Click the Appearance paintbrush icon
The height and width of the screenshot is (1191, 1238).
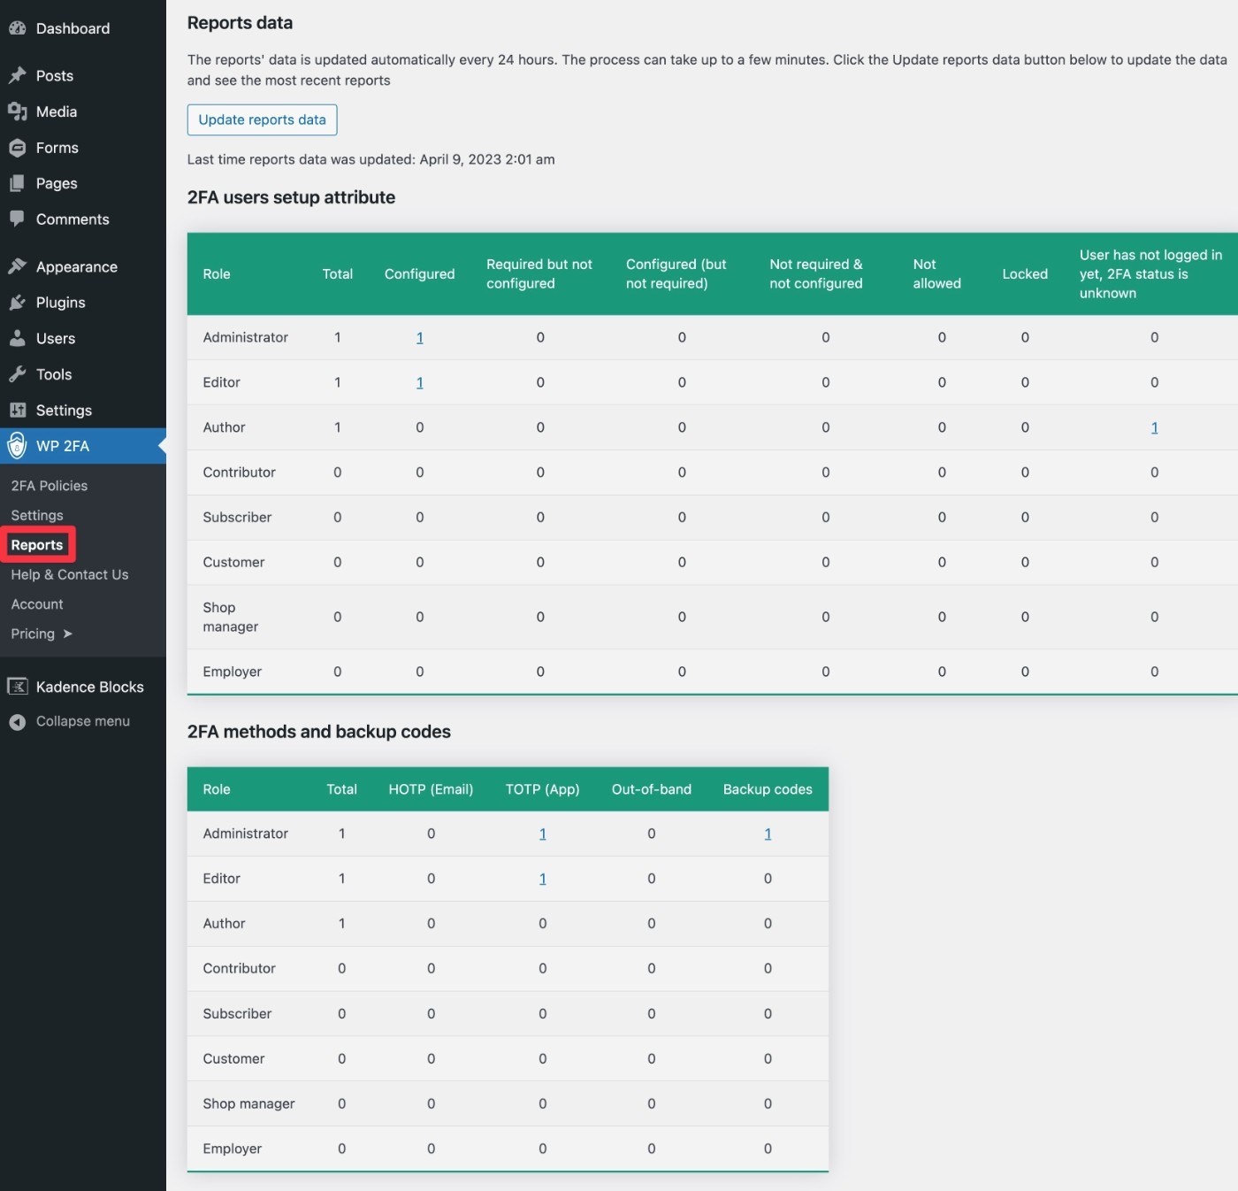point(17,266)
